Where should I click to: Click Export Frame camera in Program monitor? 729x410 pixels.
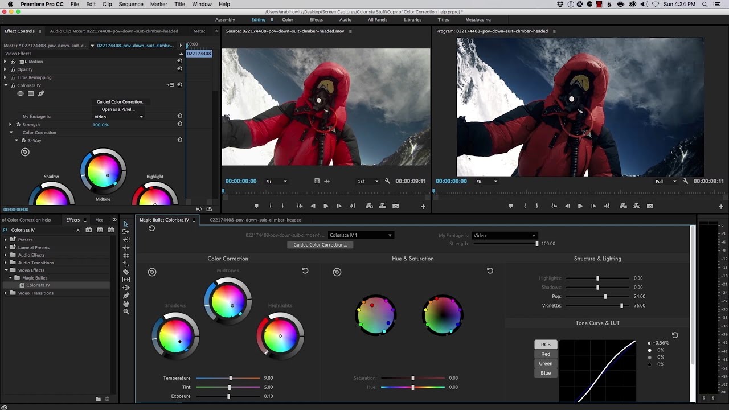tap(650, 206)
